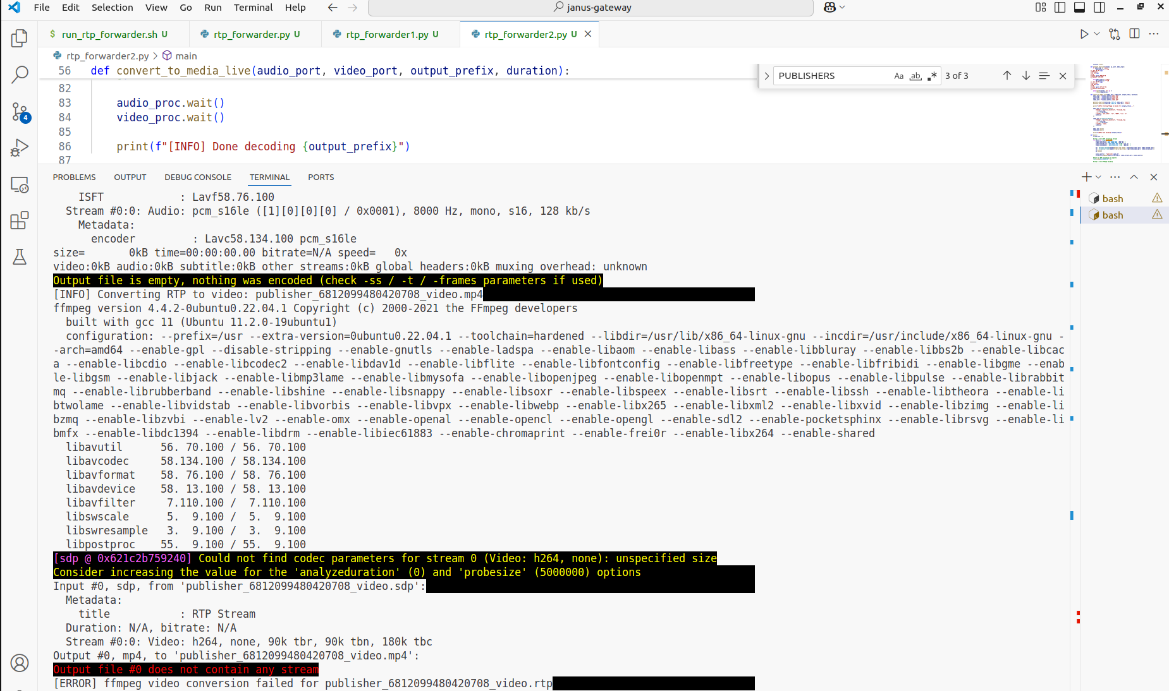Open the Testing flask view

pos(20,256)
